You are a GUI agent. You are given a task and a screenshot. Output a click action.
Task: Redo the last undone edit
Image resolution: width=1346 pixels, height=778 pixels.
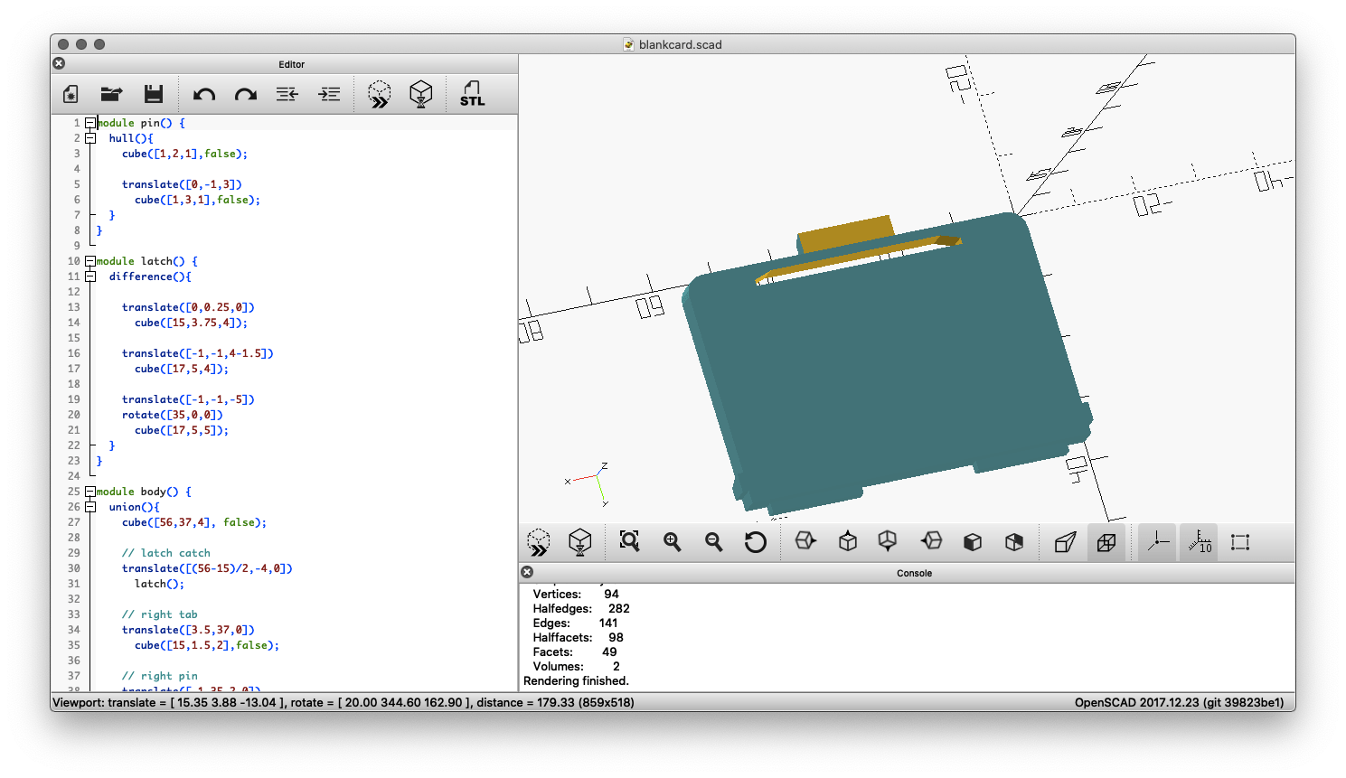[x=246, y=94]
